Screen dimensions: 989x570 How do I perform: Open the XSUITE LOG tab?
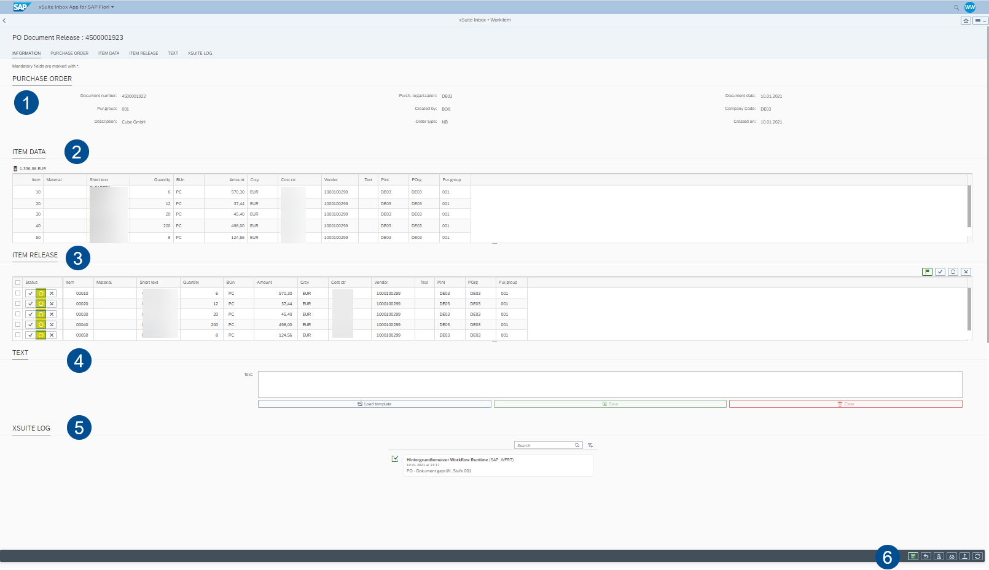pos(200,53)
